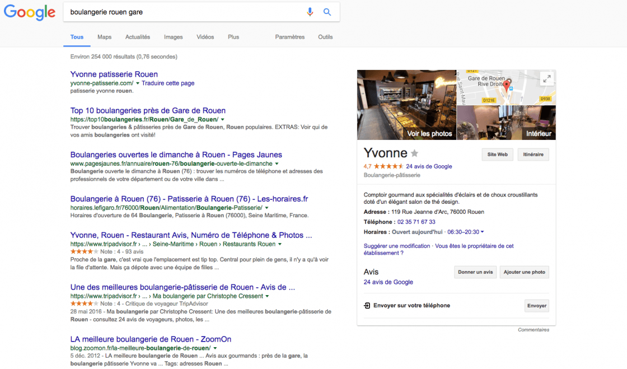Click the address 119 Rue Jeanne d'Arc, 76000 Rouen
The width and height of the screenshot is (627, 369).
pyautogui.click(x=438, y=212)
